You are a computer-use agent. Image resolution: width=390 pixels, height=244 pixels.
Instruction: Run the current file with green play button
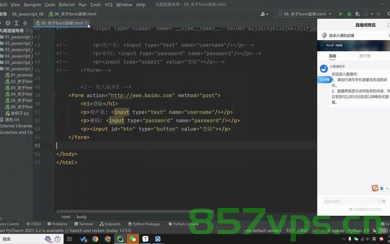tap(341, 14)
